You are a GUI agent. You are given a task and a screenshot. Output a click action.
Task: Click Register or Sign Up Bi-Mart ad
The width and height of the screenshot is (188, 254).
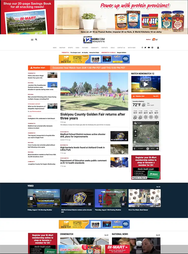click(x=139, y=178)
